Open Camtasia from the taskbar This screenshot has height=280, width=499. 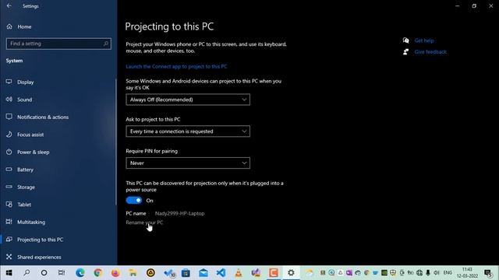[x=274, y=273]
